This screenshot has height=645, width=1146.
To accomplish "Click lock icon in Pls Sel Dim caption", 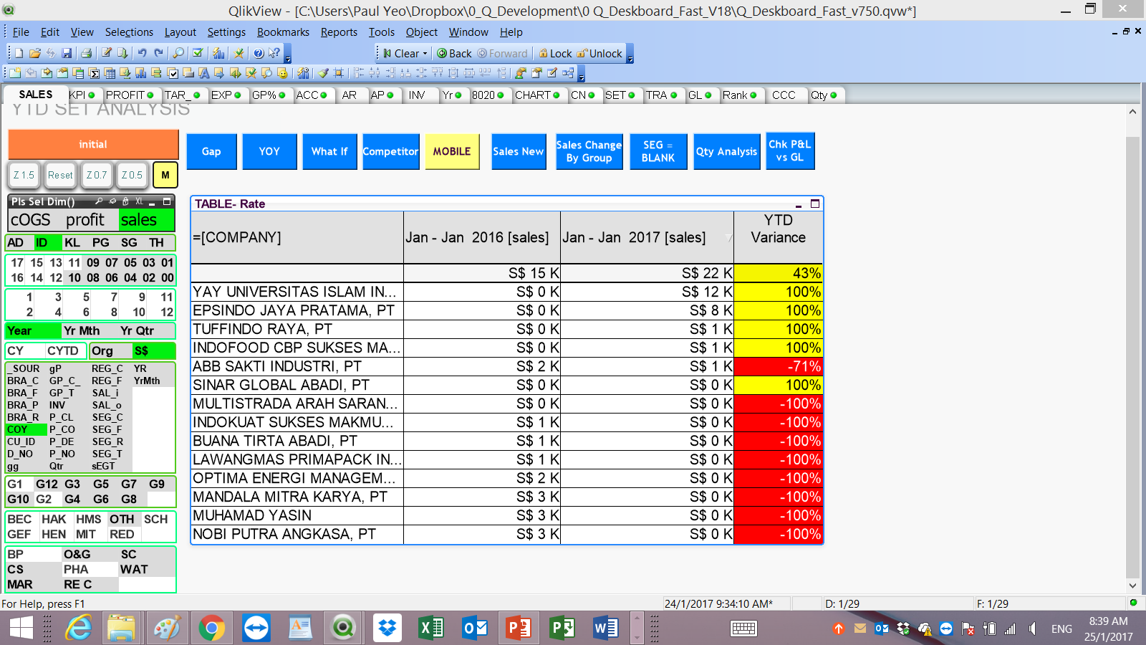I will (x=125, y=201).
